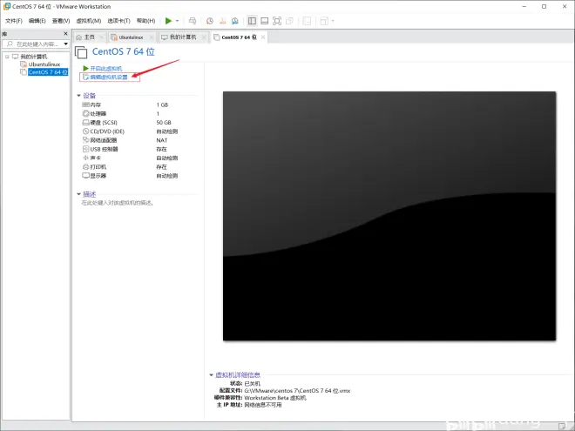Click the 显示器 device icon
The image size is (575, 431).
[85, 176]
